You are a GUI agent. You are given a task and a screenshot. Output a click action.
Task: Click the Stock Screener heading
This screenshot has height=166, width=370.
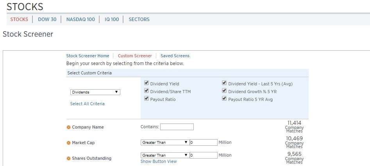pos(28,34)
